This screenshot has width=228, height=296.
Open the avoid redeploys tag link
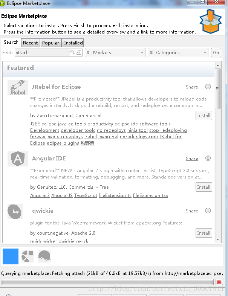[x=65, y=137]
